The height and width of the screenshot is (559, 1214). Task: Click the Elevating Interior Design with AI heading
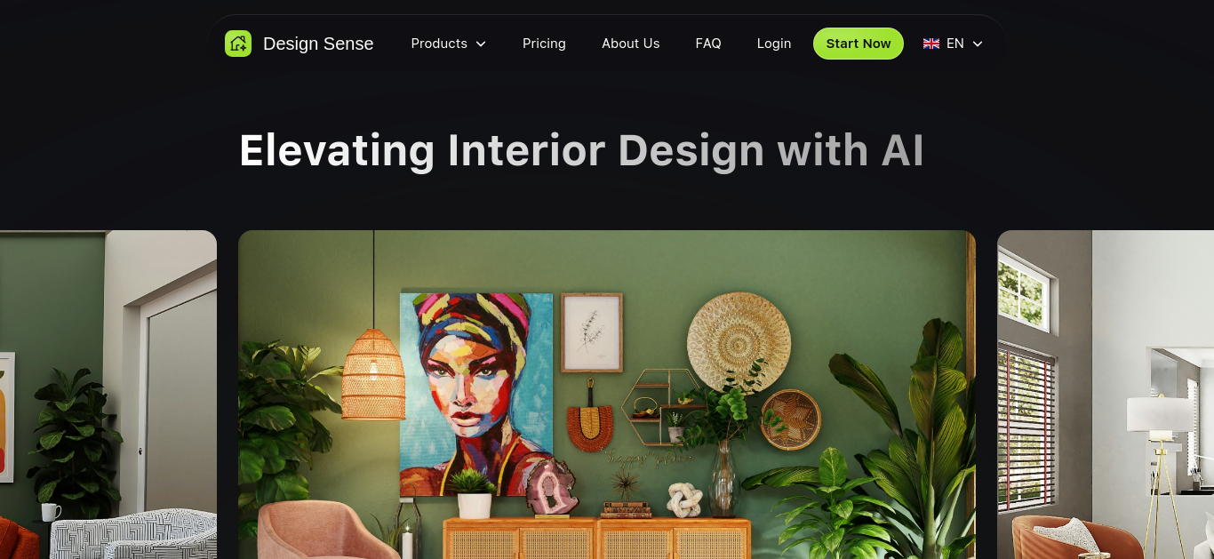tap(581, 150)
